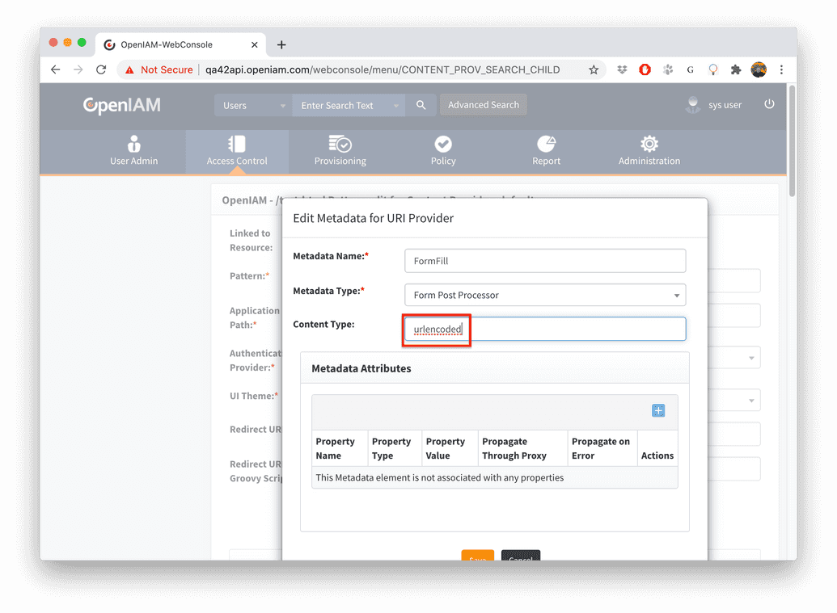Open the Provisioning menu

(340, 151)
